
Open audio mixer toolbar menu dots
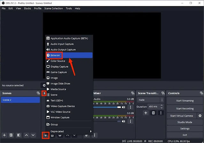click(94, 135)
